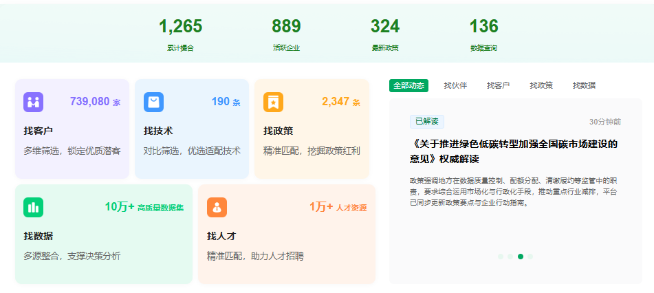Open the 739,080 家 customer count
The height and width of the screenshot is (293, 654).
(x=95, y=101)
